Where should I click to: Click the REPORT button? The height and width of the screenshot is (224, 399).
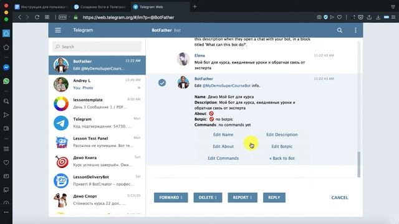[x=243, y=198]
